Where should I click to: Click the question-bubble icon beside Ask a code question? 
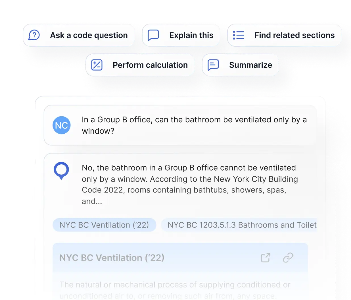click(34, 35)
